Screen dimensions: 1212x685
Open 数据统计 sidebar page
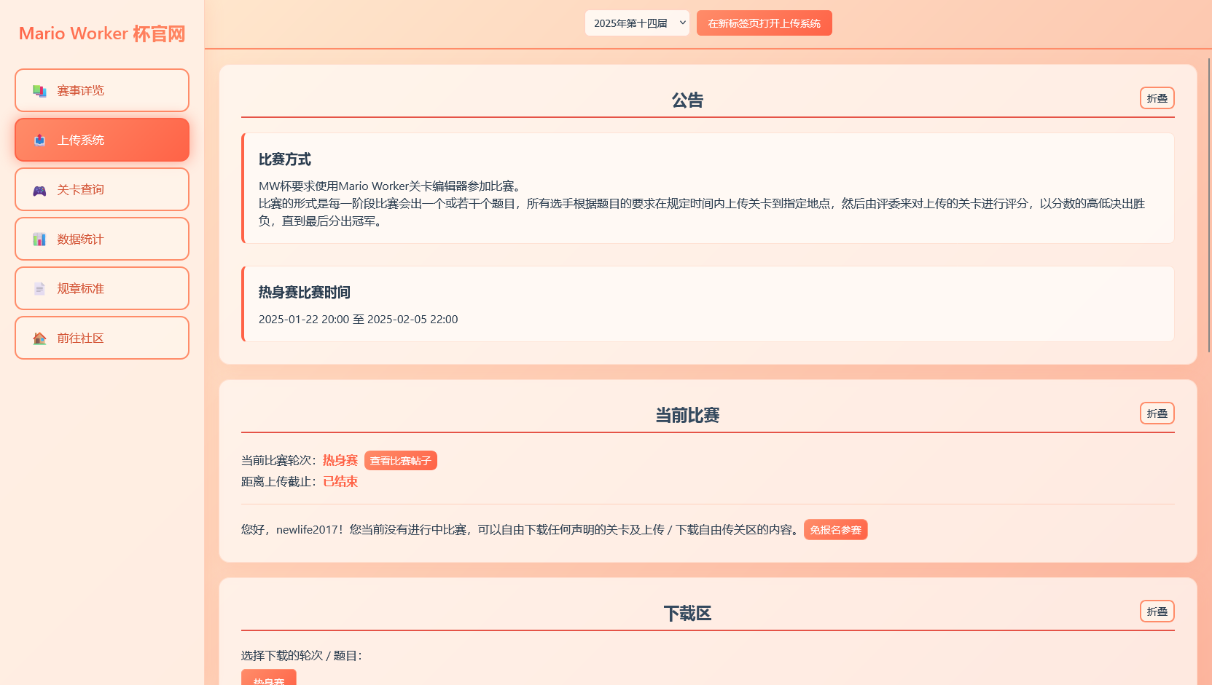coord(102,239)
